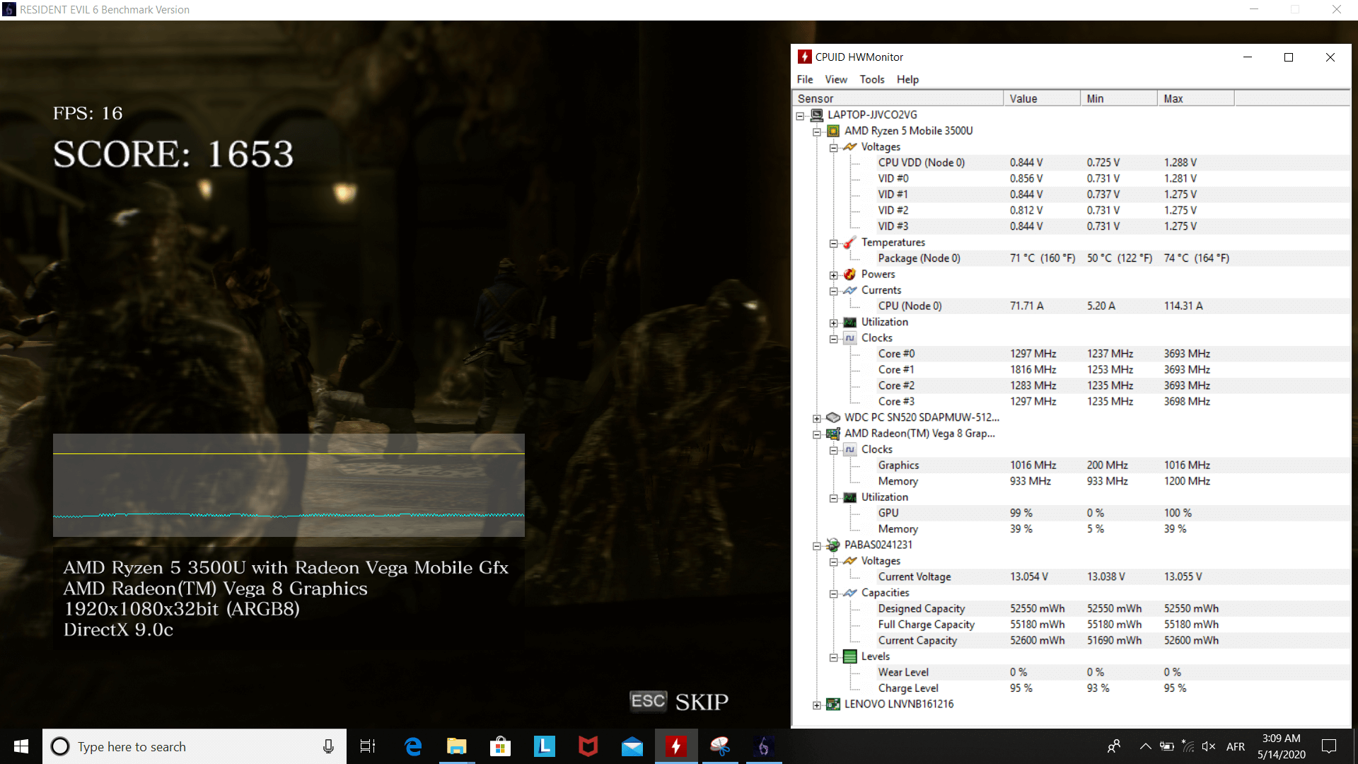Open the Windows Start menu
The height and width of the screenshot is (764, 1358).
coord(21,746)
